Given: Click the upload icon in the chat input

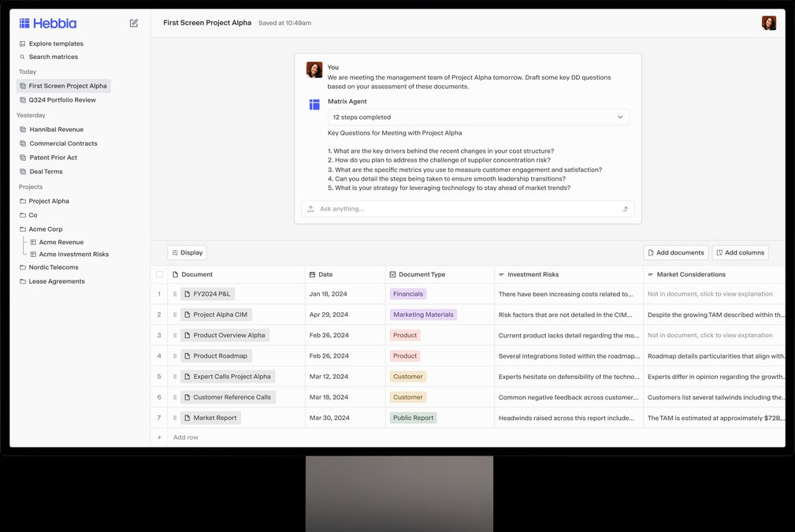Looking at the screenshot, I should pyautogui.click(x=310, y=209).
